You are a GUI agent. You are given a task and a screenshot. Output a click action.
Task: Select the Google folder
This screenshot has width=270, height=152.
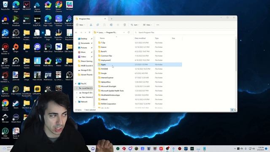tap(104, 73)
